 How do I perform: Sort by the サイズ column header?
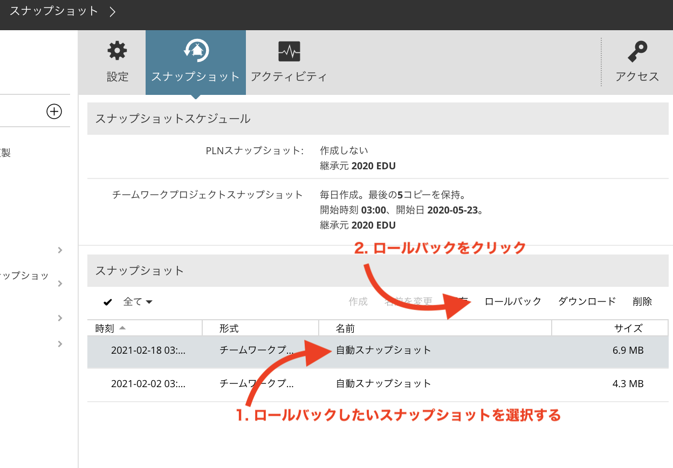(x=628, y=328)
